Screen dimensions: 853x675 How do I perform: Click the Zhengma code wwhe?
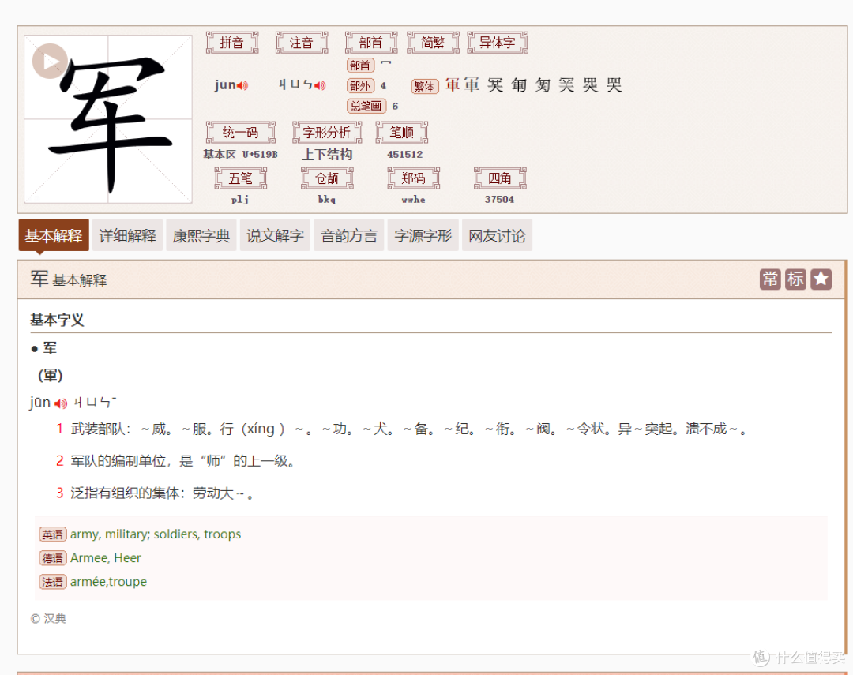point(413,200)
